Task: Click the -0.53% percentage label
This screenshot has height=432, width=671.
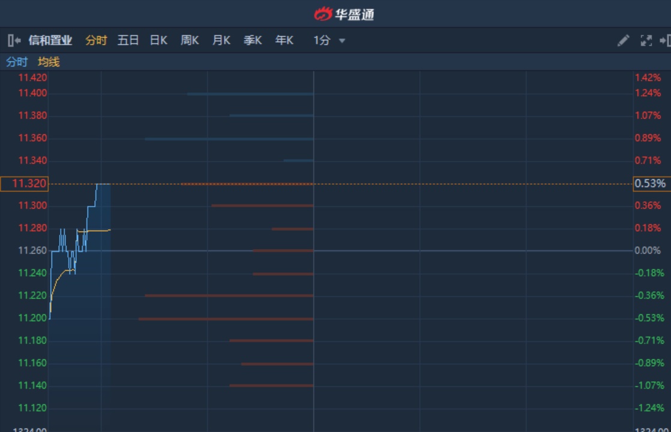Action: [x=649, y=318]
